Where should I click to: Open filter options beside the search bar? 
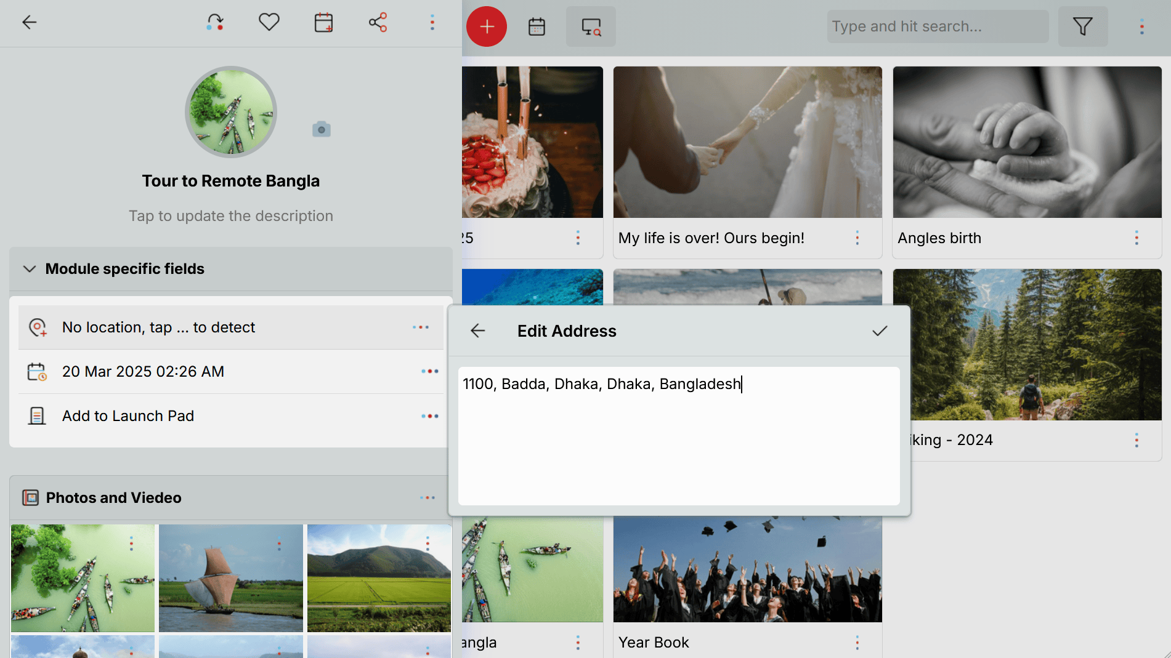pos(1083,26)
